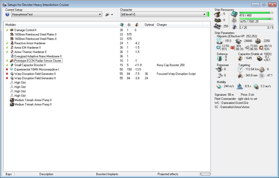Click the CPU column header icon

[x=122, y=25]
